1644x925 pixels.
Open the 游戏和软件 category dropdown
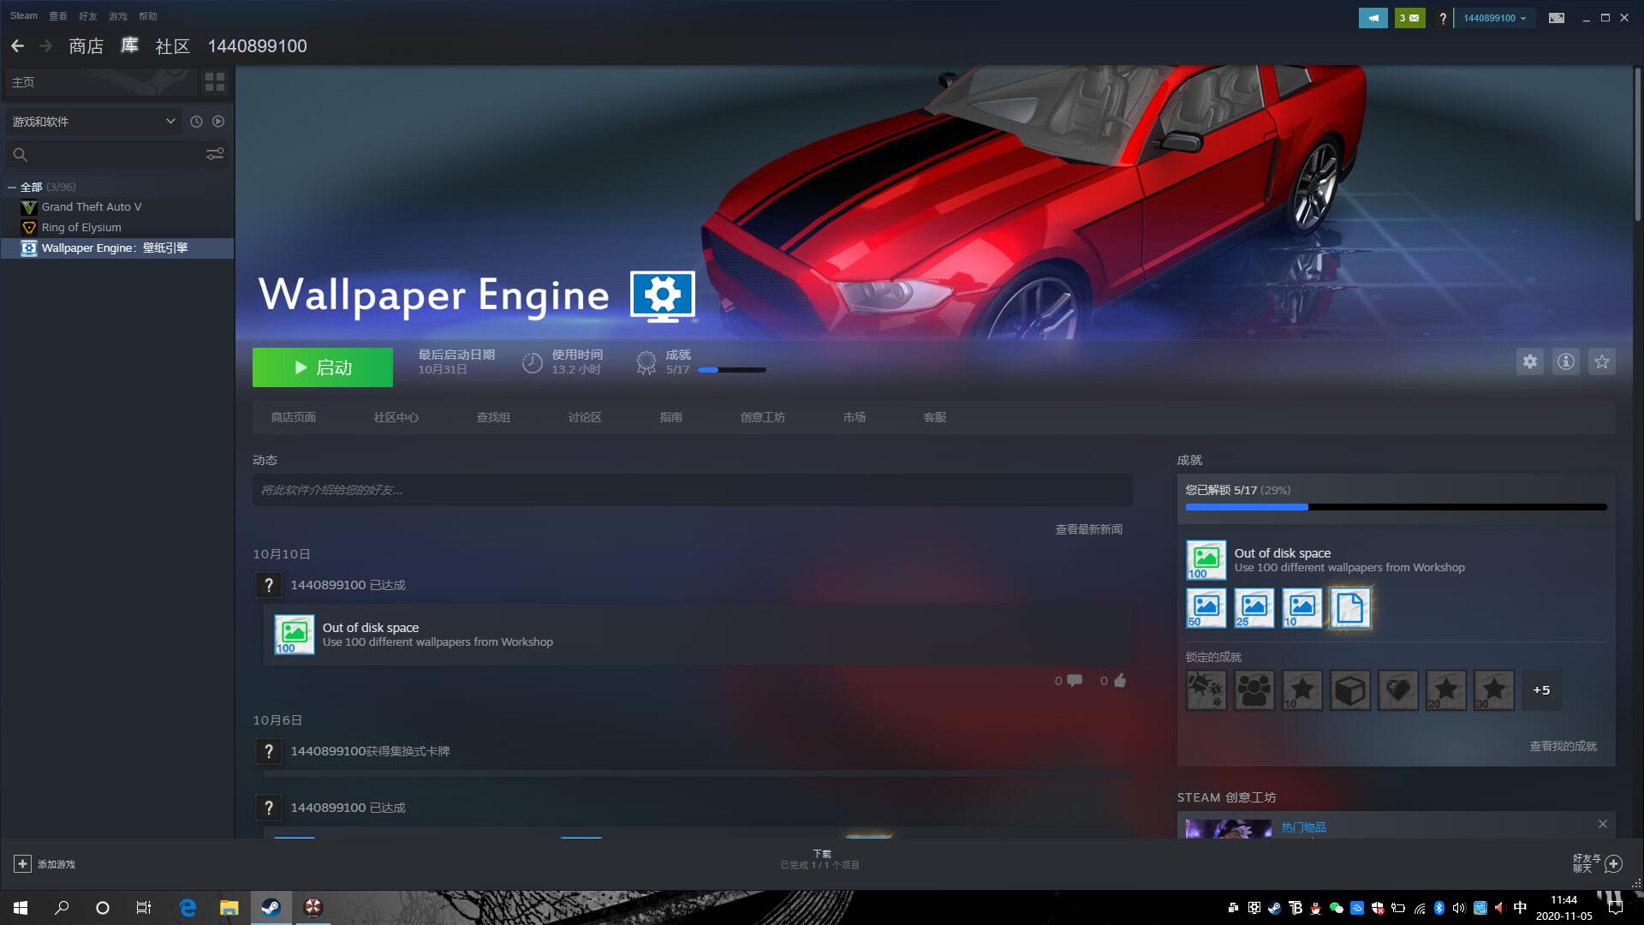93,122
